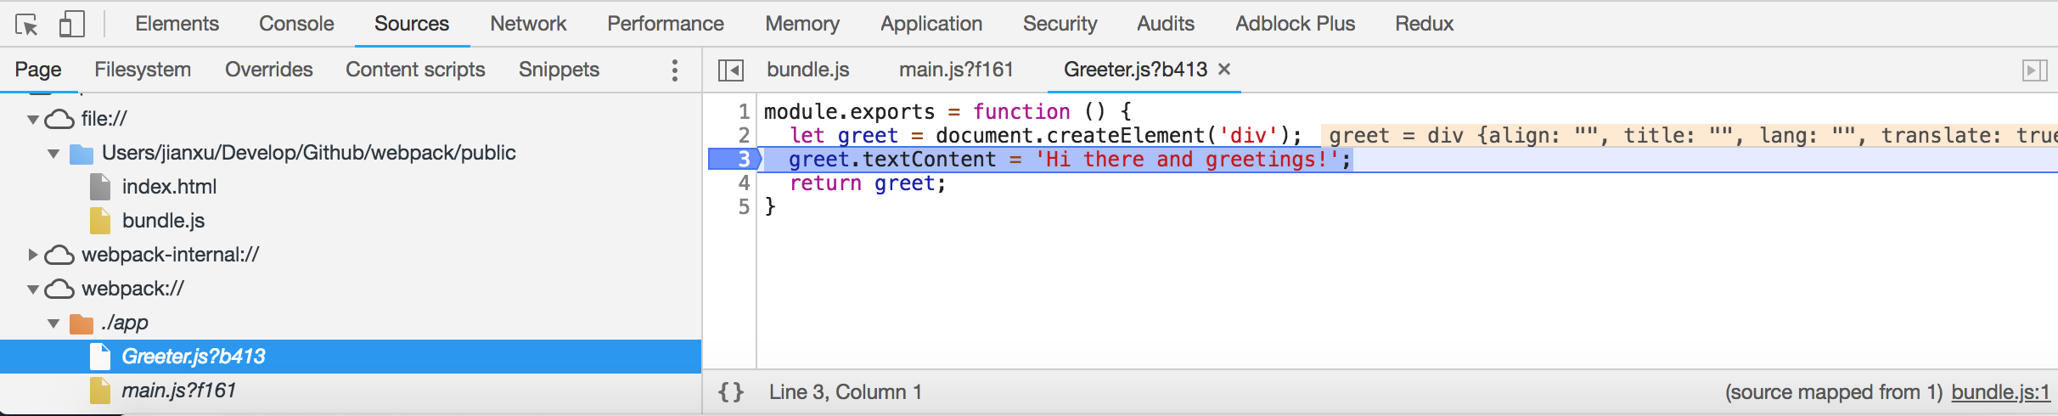Open the Content scripts tab
This screenshot has width=2058, height=416.
[415, 70]
